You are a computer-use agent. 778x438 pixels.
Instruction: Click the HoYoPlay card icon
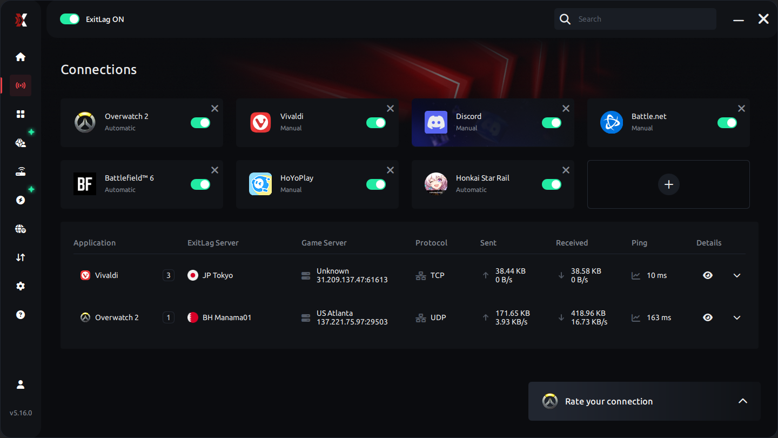[x=260, y=184]
